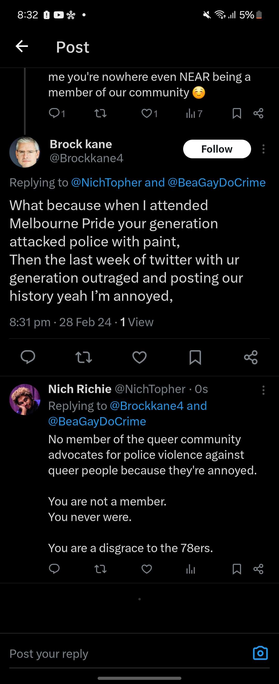This screenshot has height=684, width=279.
Task: Repost Brock kane's main post
Action: 84,357
